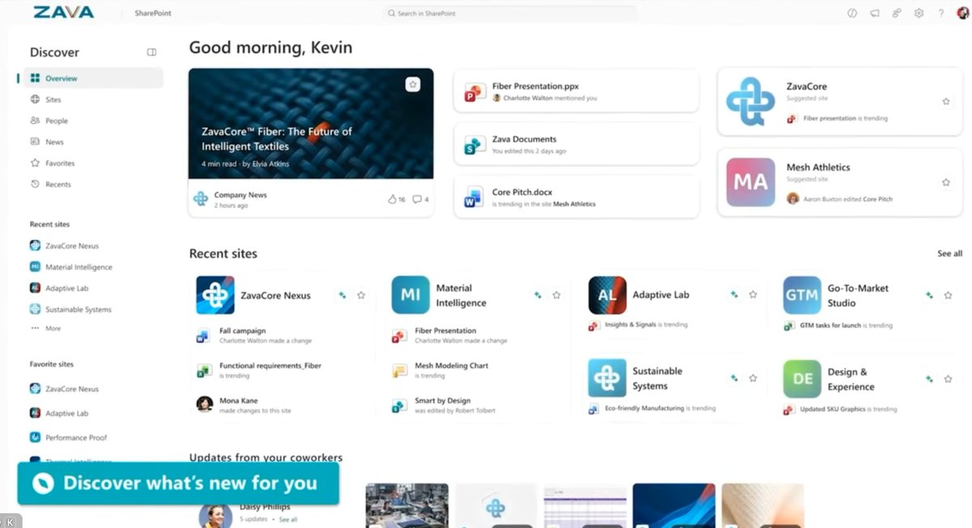Click the connections icon in header
The image size is (972, 528).
click(897, 13)
